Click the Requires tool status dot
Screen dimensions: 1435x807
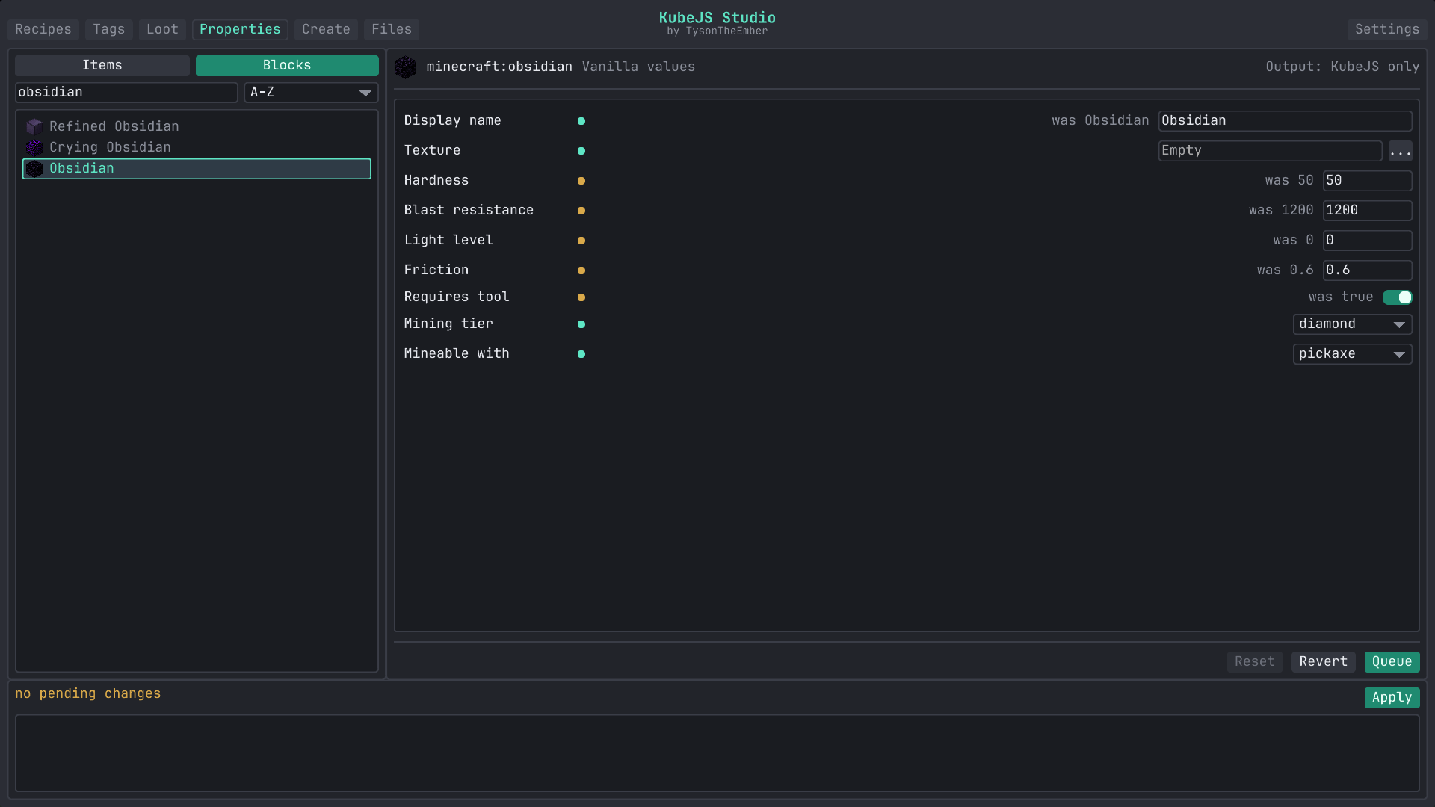581,297
